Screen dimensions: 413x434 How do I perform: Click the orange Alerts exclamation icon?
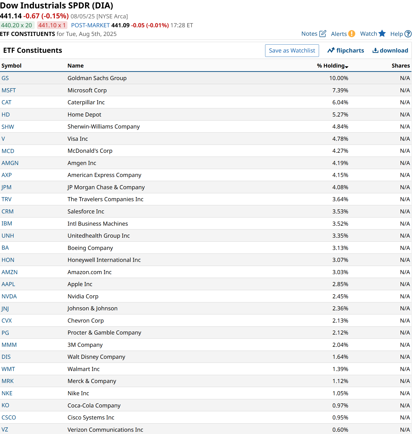(x=352, y=34)
